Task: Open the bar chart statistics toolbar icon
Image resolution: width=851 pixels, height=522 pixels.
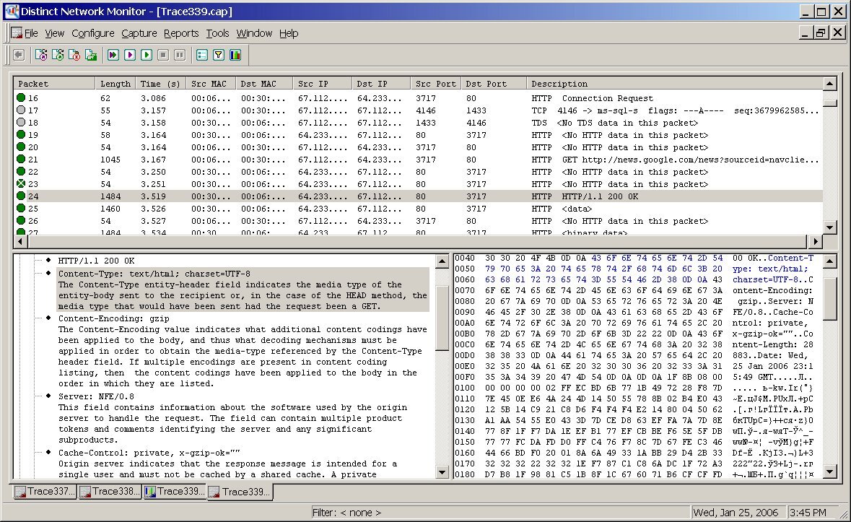Action: pyautogui.click(x=235, y=55)
